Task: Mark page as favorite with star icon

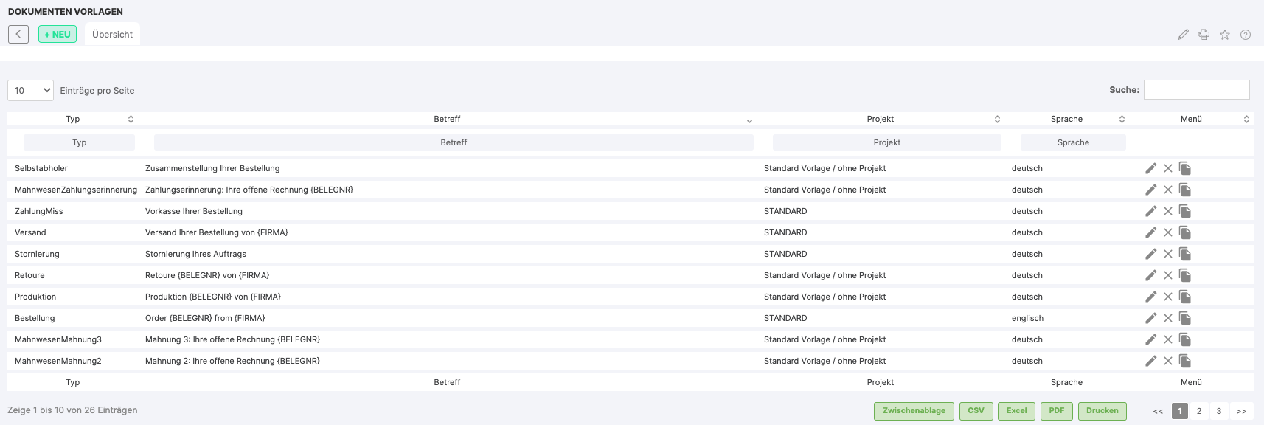Action: click(x=1224, y=35)
